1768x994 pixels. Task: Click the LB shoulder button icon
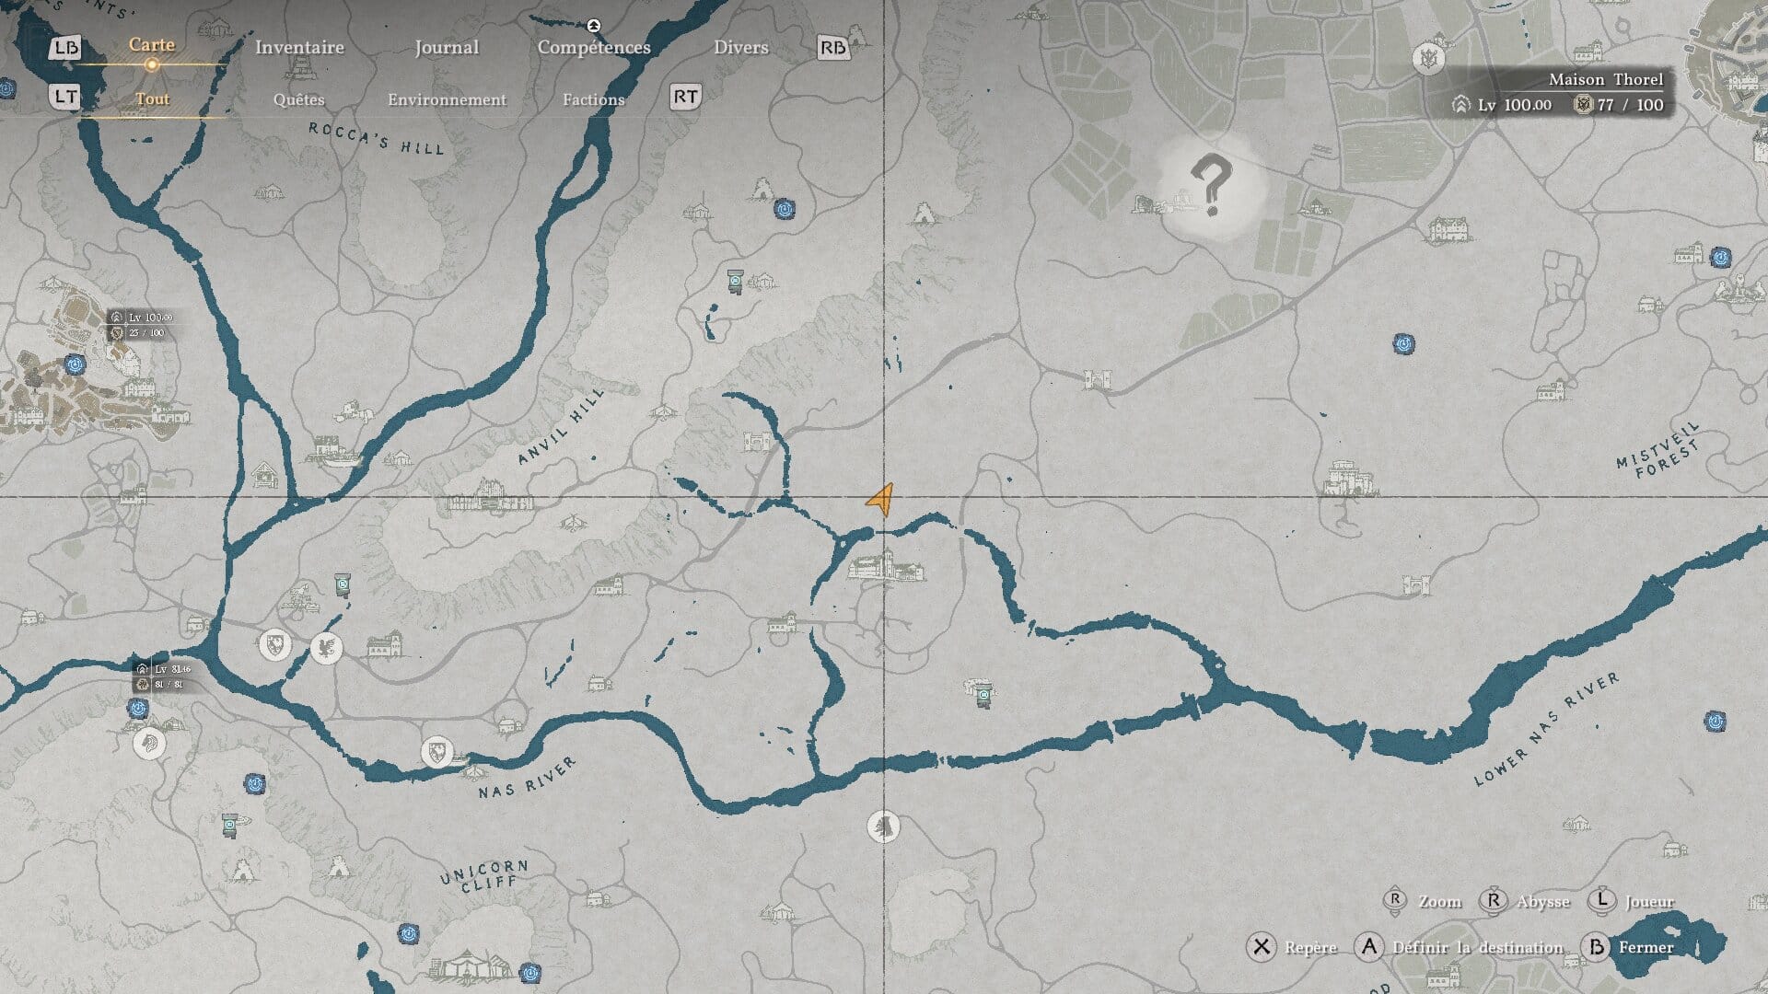pyautogui.click(x=64, y=48)
